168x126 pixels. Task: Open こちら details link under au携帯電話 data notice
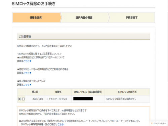[x=27, y=61]
